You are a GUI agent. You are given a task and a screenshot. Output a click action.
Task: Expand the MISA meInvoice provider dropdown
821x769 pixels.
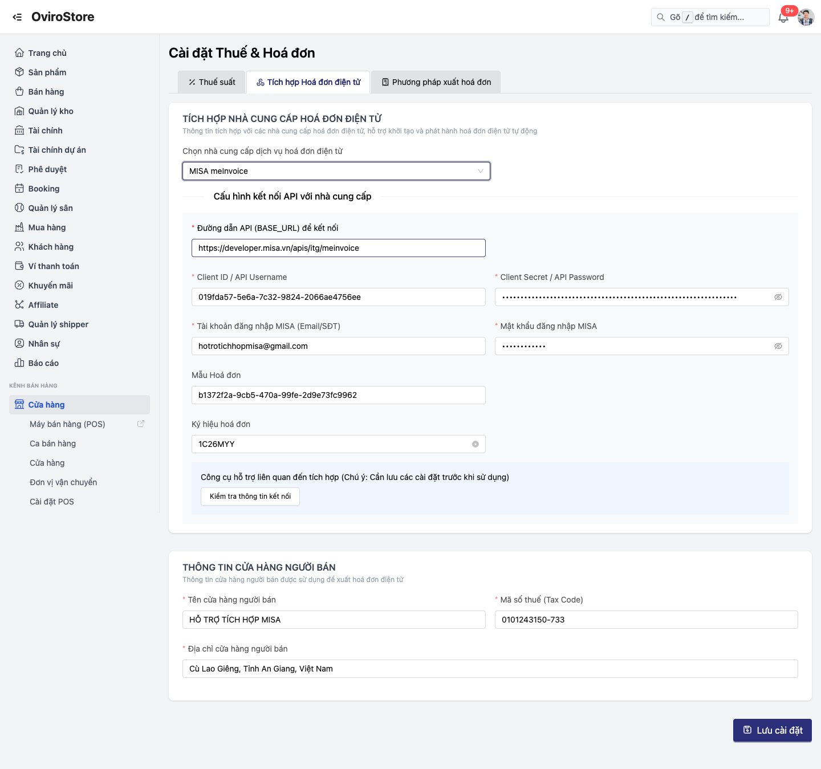pyautogui.click(x=336, y=171)
